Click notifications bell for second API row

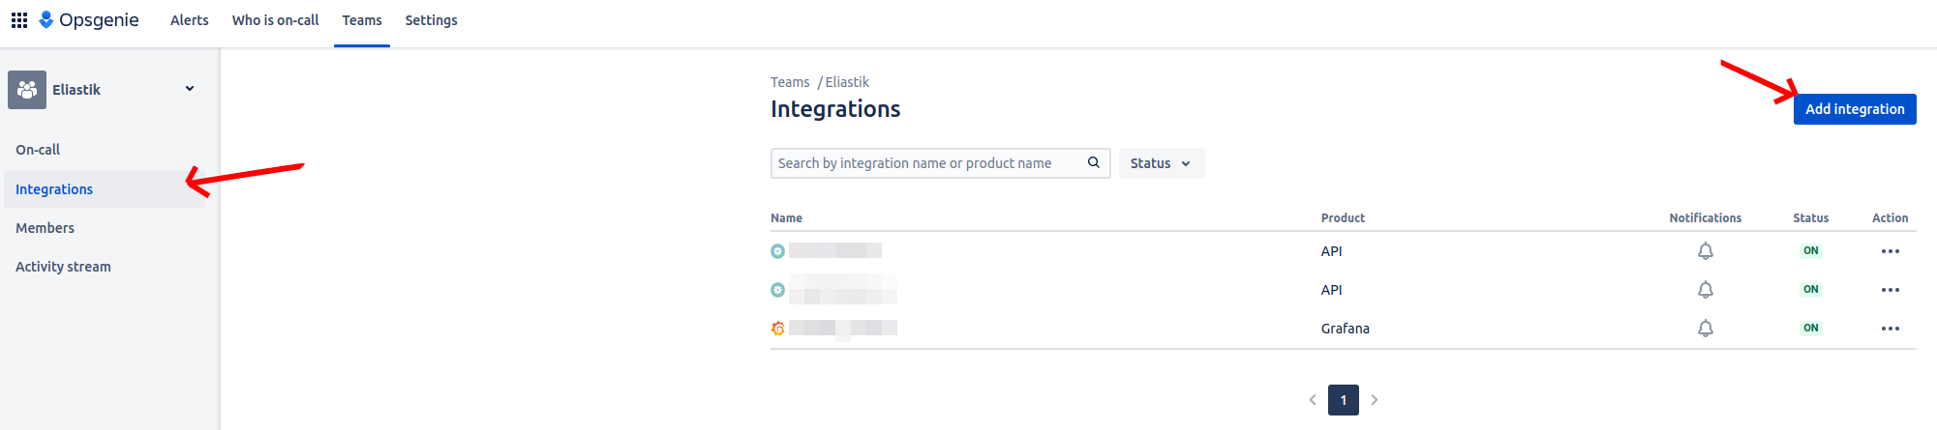click(1706, 290)
